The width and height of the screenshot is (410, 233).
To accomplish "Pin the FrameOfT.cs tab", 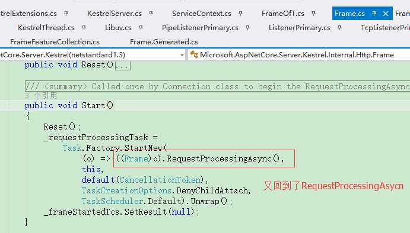I will (313, 13).
